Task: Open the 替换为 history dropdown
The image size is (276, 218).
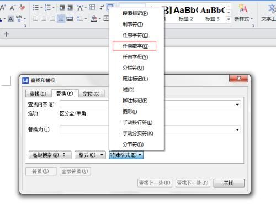Action: [237, 130]
